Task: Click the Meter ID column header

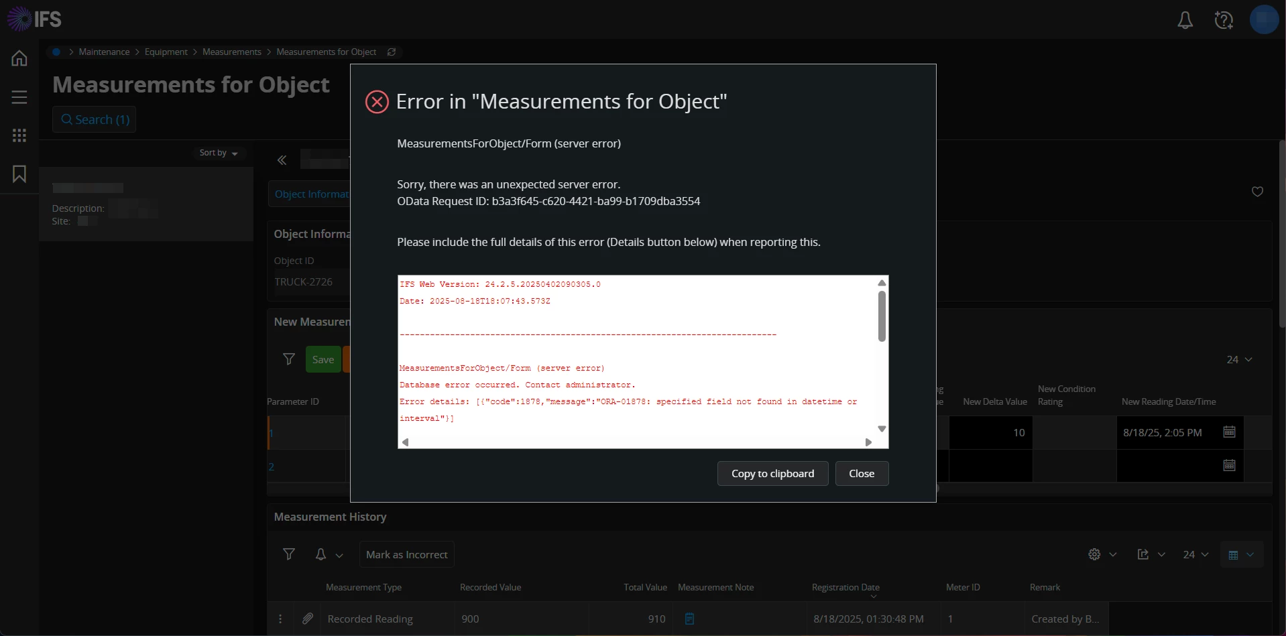Action: click(963, 588)
